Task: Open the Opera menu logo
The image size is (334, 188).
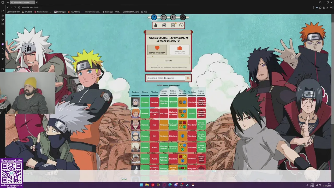Action: coord(3,2)
